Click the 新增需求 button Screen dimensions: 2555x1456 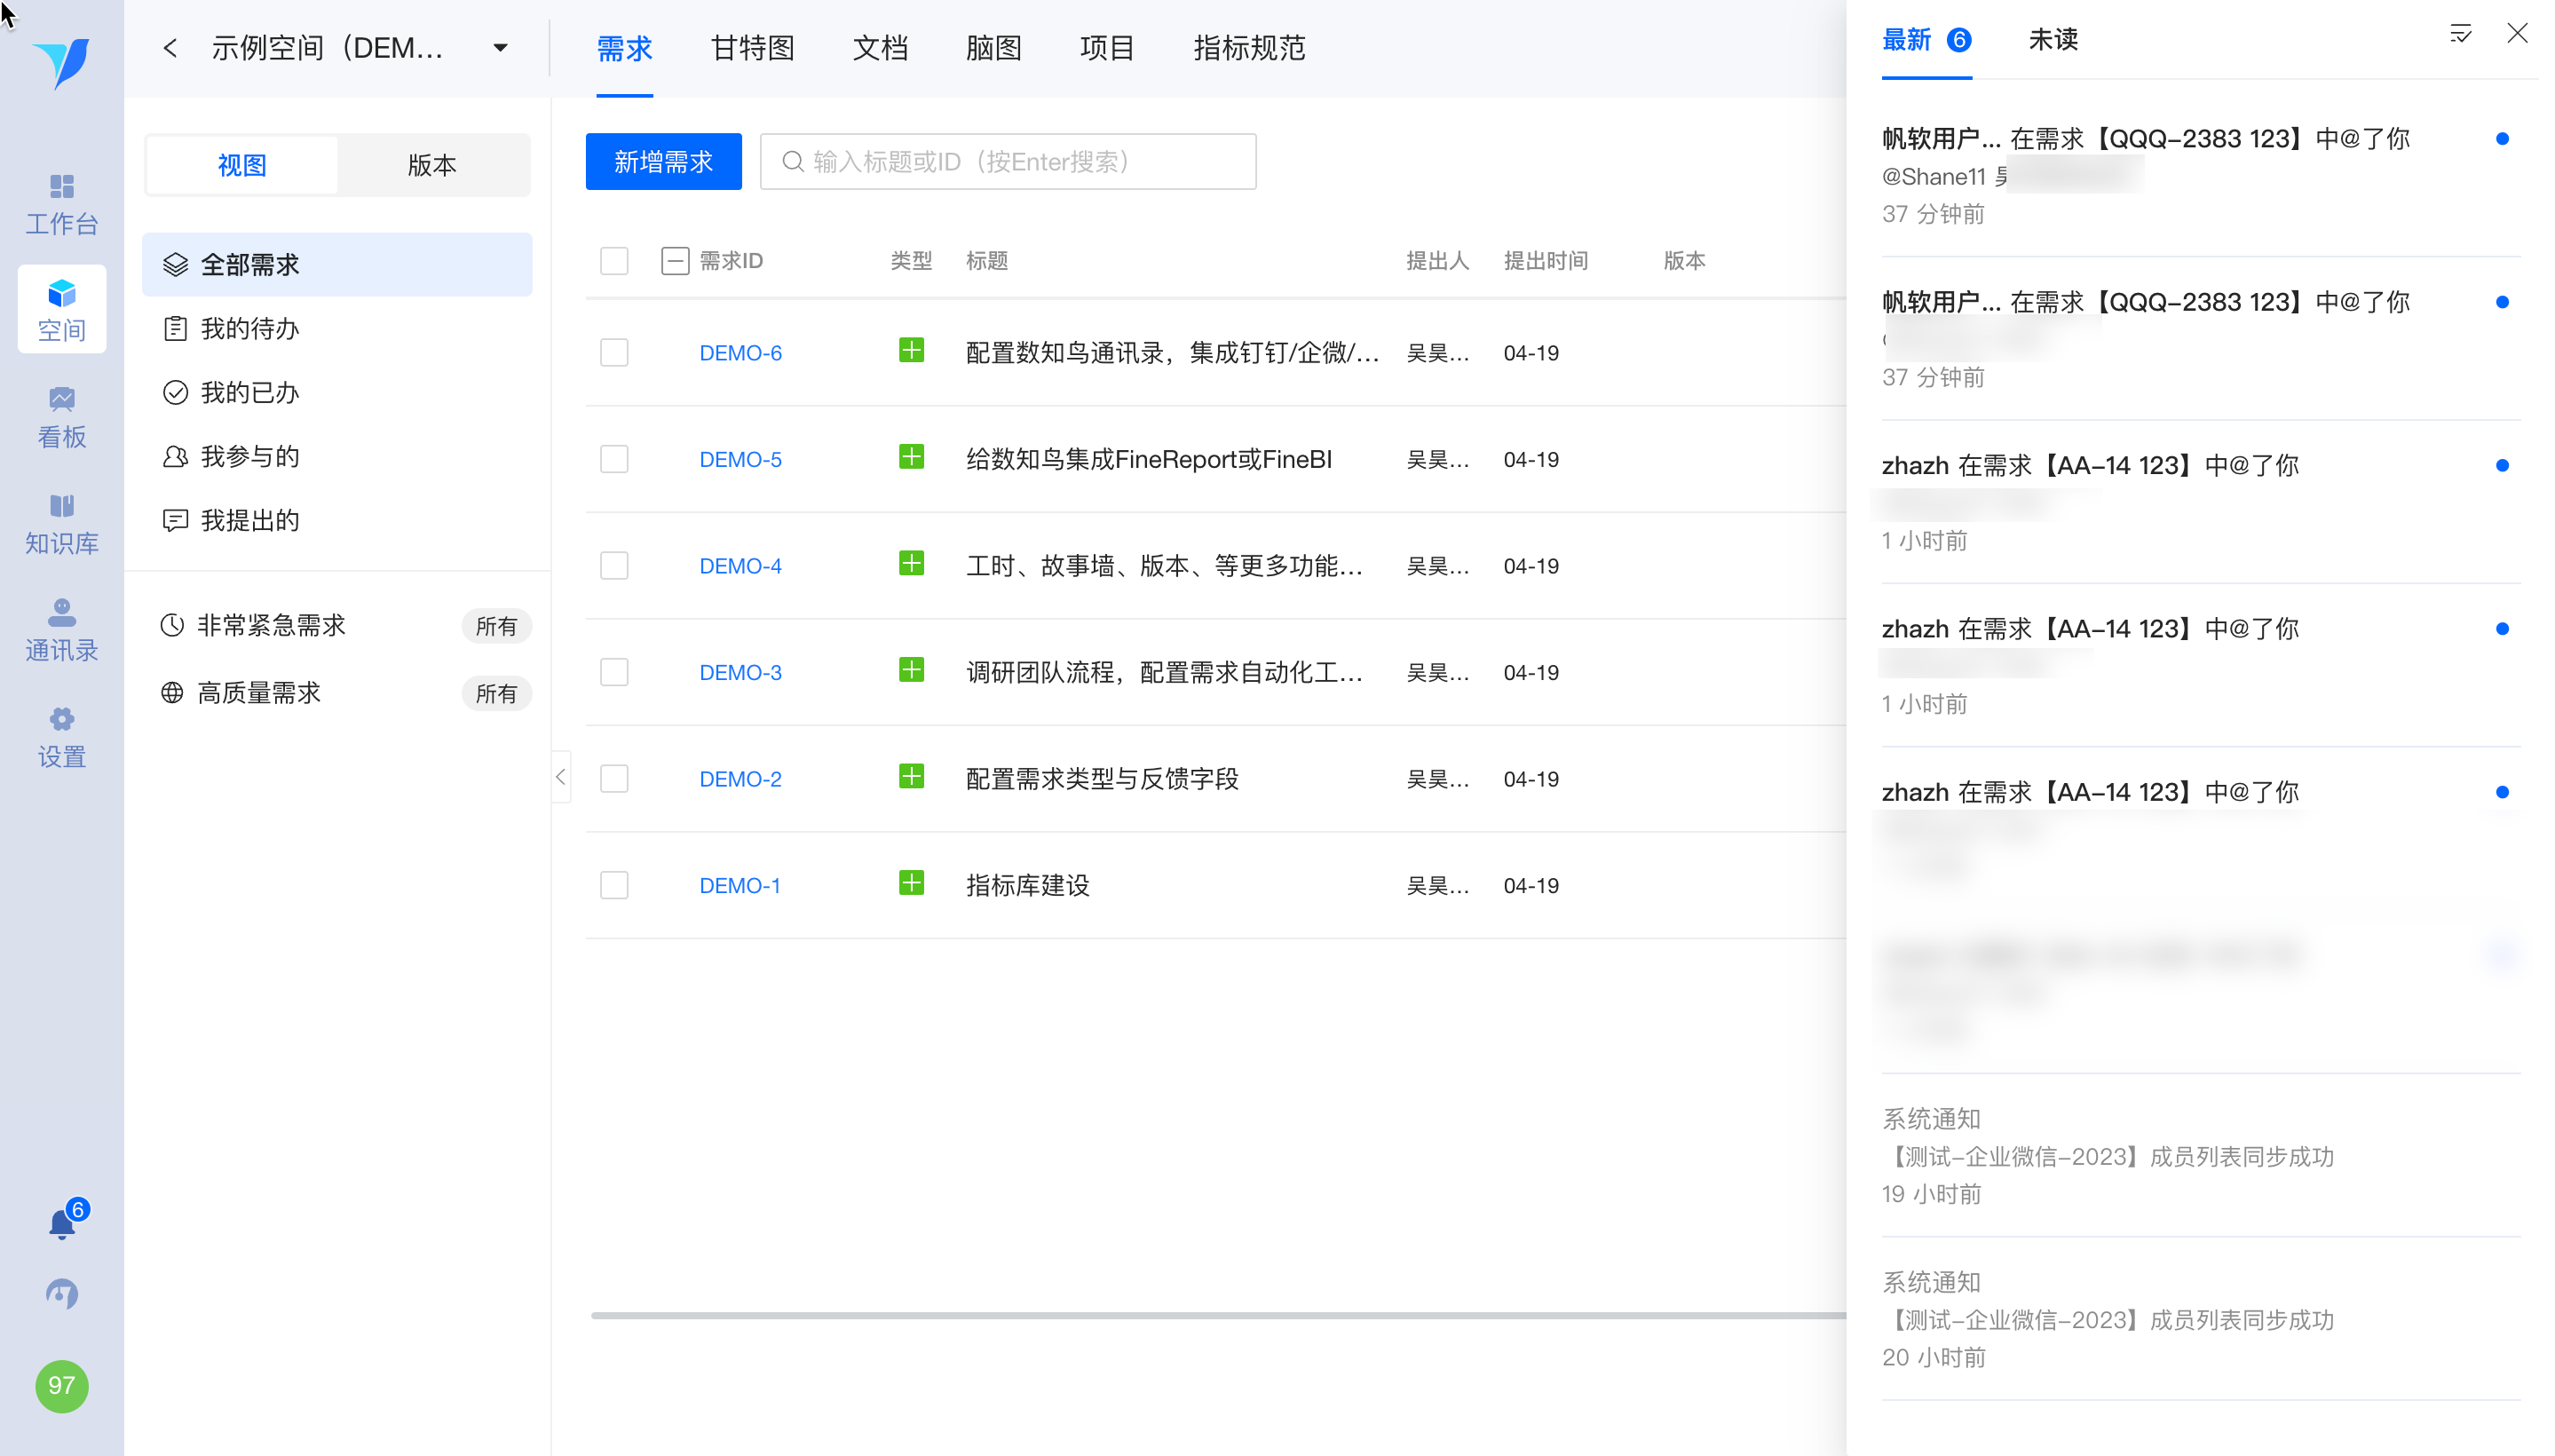click(663, 162)
